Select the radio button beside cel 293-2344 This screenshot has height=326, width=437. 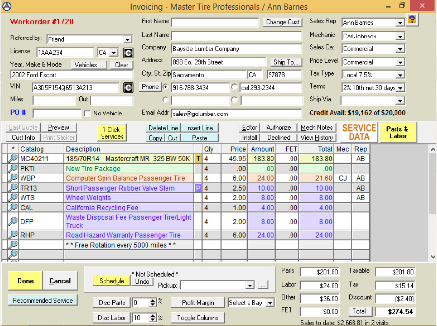[235, 88]
